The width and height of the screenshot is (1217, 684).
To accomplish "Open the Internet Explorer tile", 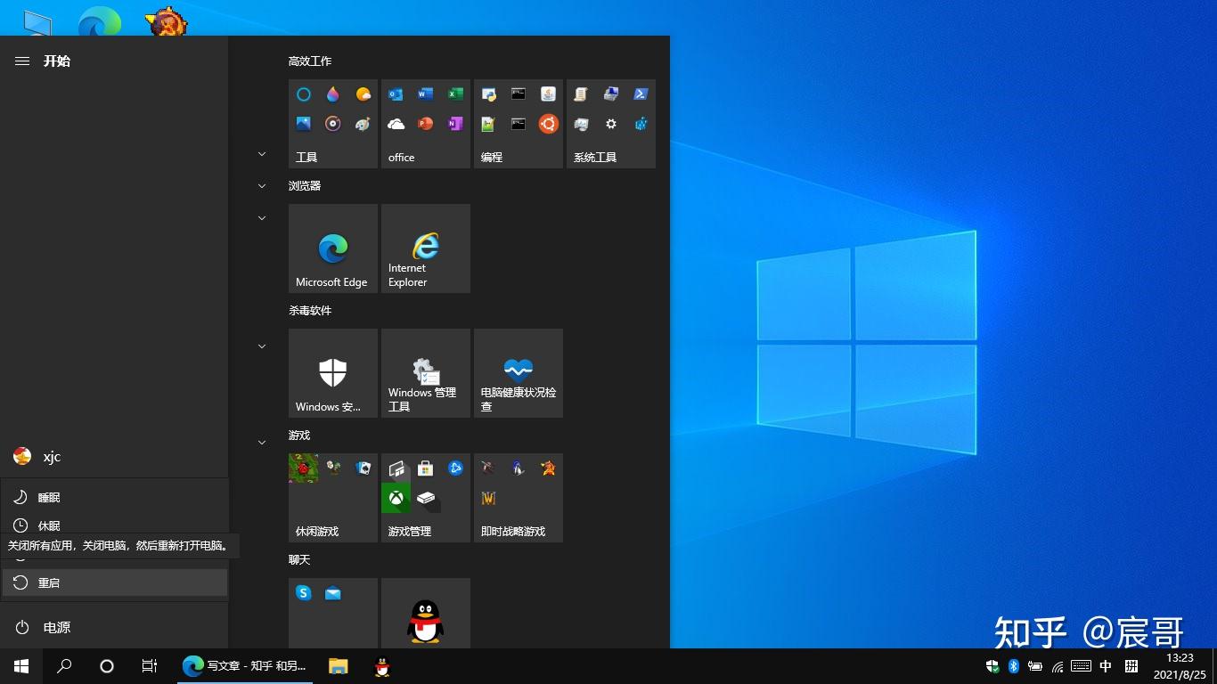I will tap(426, 248).
